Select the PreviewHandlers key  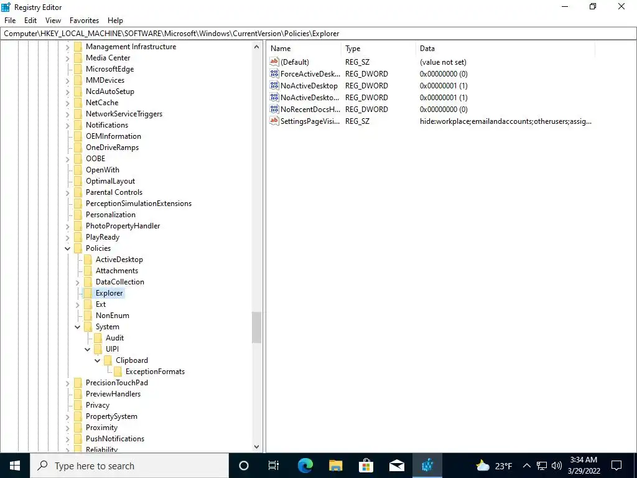[x=113, y=394]
